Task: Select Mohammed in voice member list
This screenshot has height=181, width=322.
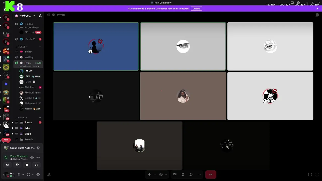Action: click(30, 103)
